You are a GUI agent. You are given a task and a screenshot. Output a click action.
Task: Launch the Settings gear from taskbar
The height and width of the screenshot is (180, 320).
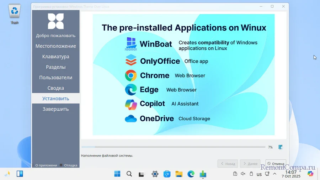(155, 174)
